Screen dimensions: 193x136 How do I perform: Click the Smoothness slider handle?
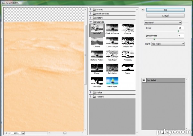(154, 39)
